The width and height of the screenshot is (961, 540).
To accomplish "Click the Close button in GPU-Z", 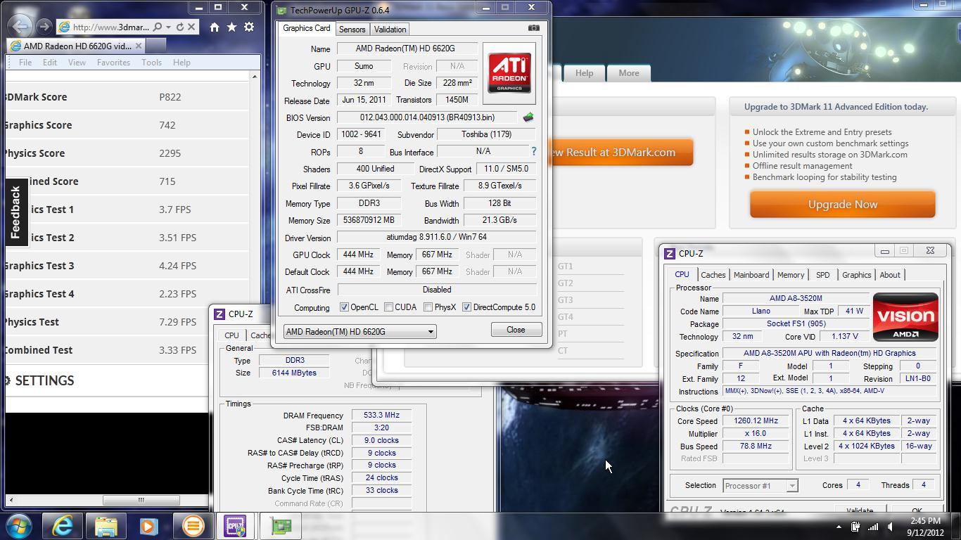I will (516, 330).
